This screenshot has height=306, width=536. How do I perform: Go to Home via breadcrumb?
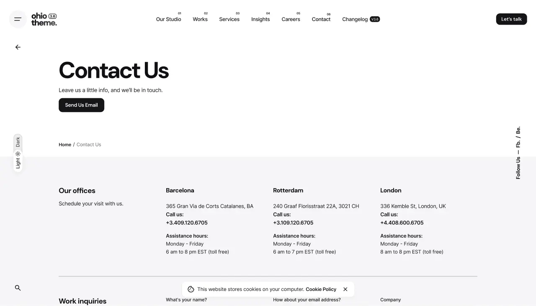(x=65, y=145)
